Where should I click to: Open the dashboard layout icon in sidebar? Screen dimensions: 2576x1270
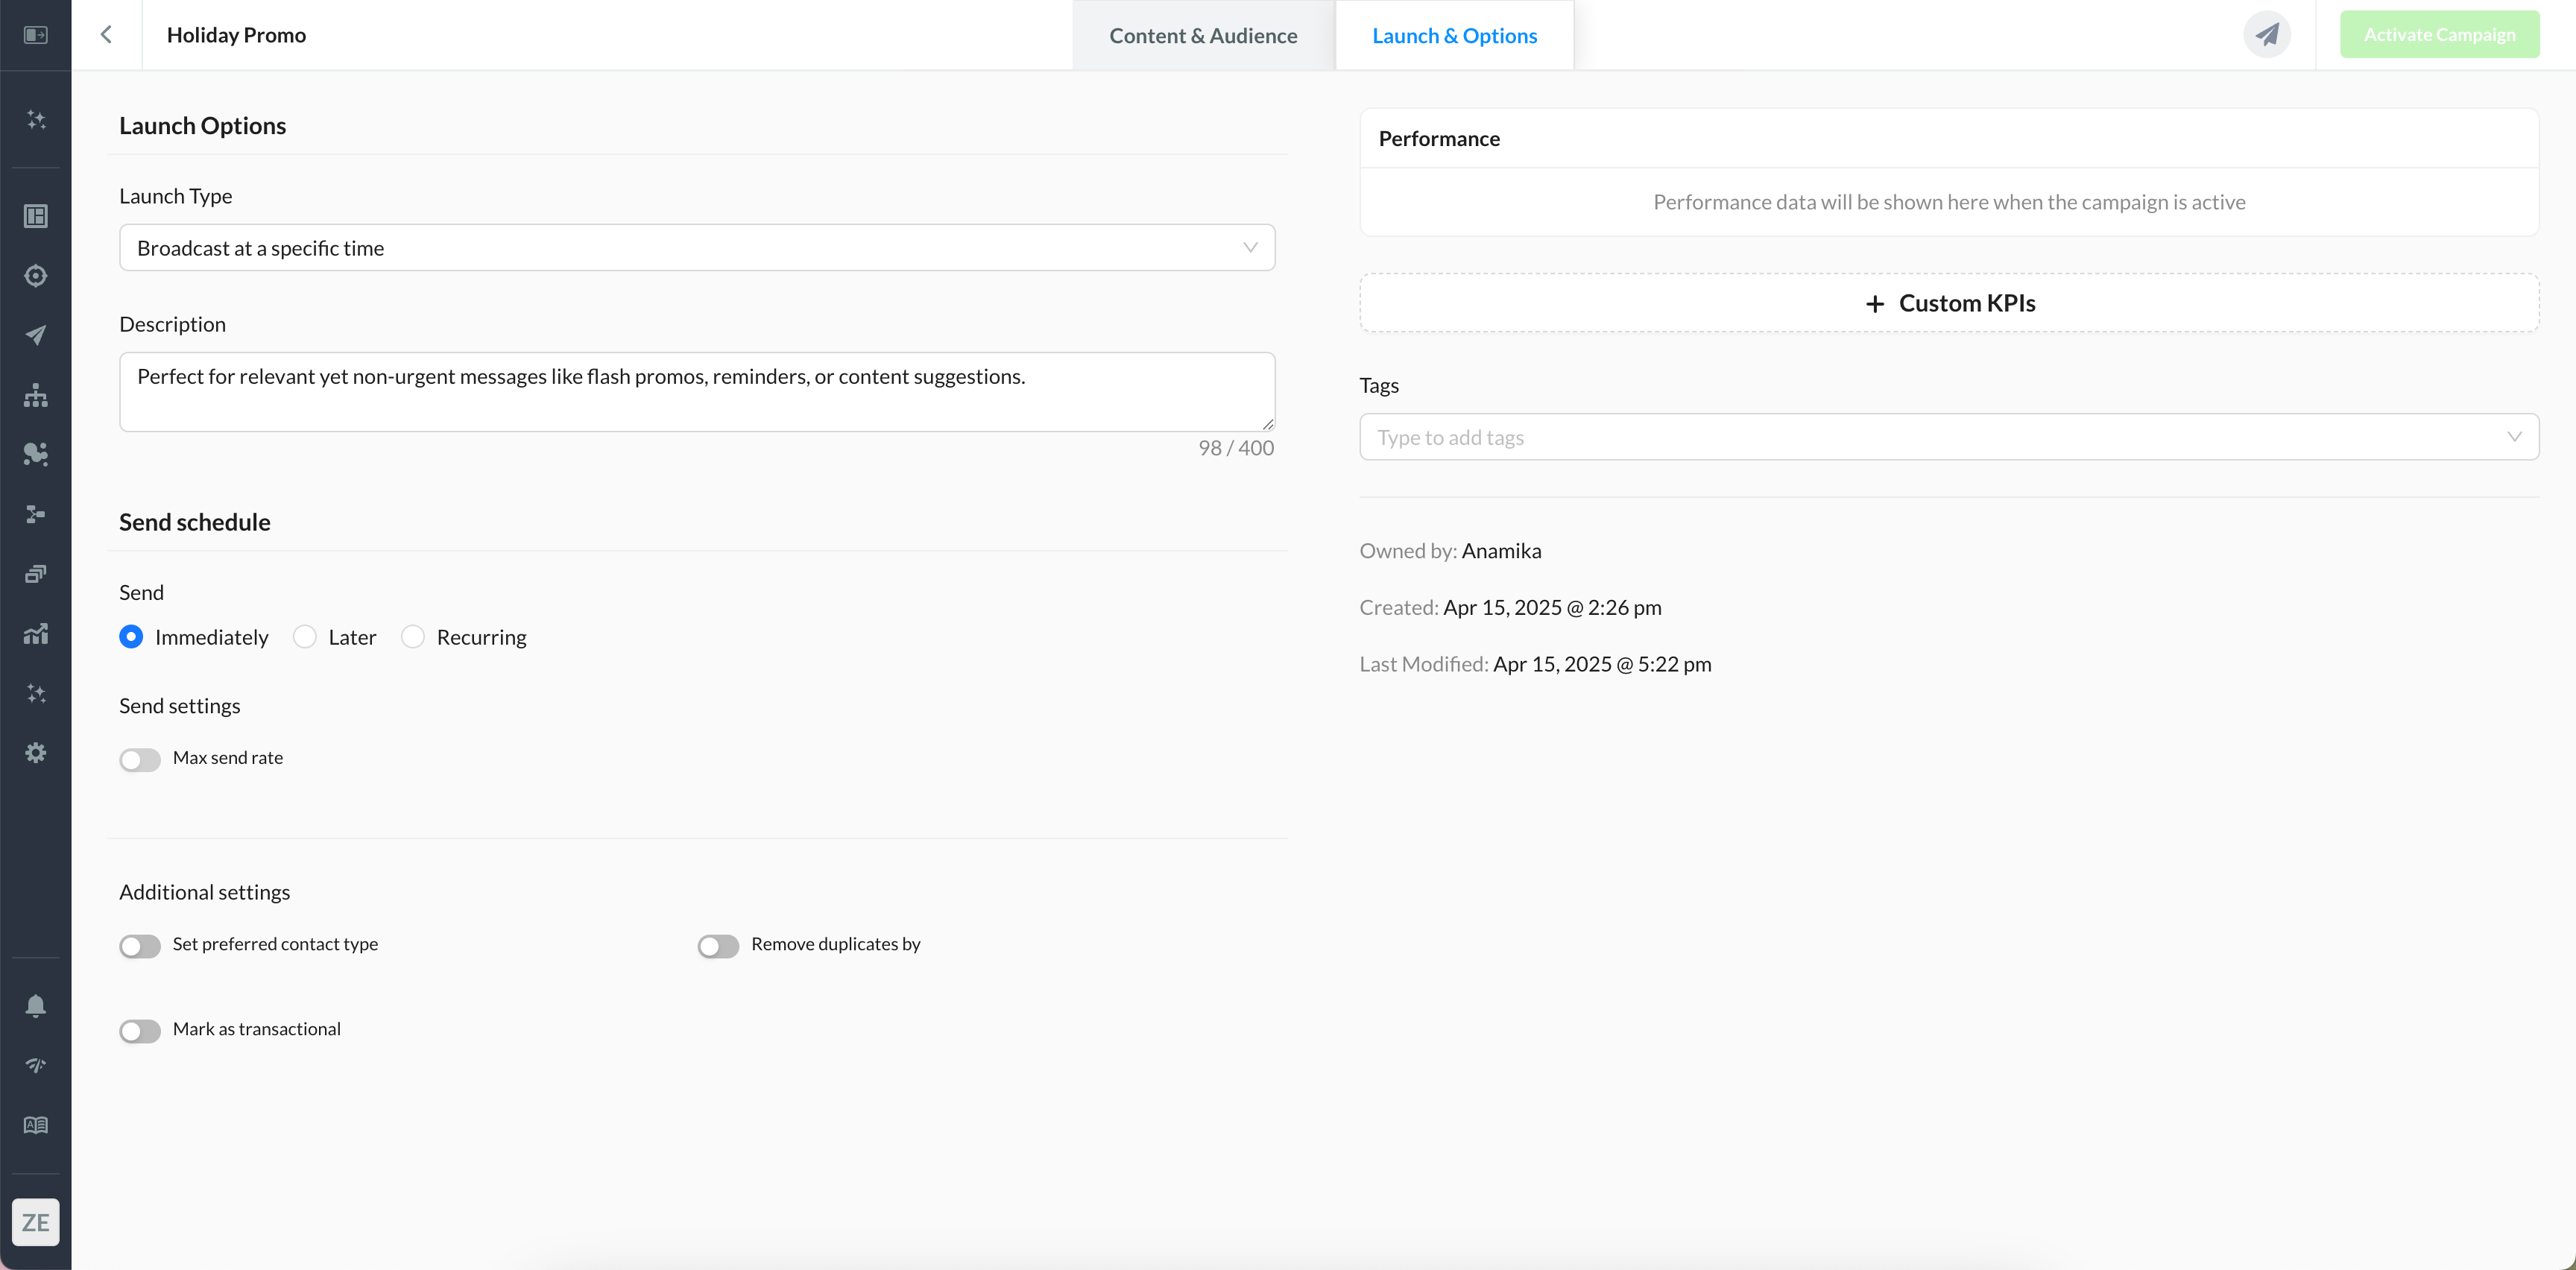(x=36, y=216)
